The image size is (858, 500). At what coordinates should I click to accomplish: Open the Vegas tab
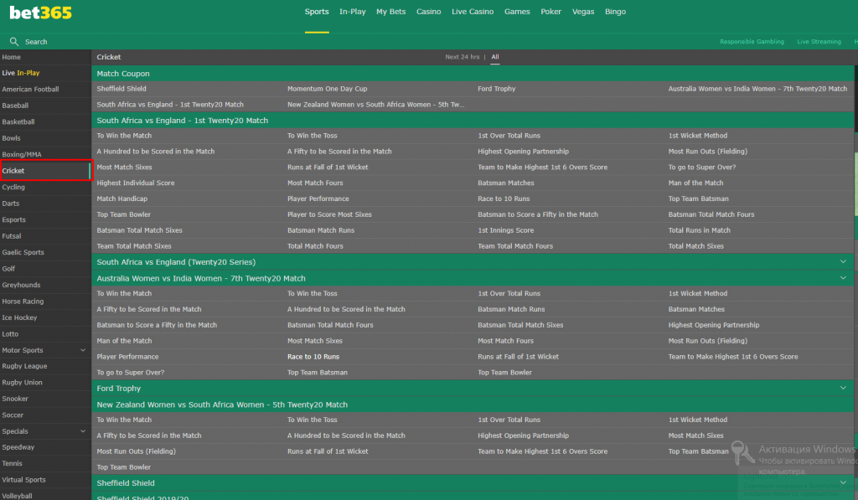(583, 12)
